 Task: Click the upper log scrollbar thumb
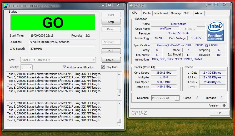click(119, 91)
